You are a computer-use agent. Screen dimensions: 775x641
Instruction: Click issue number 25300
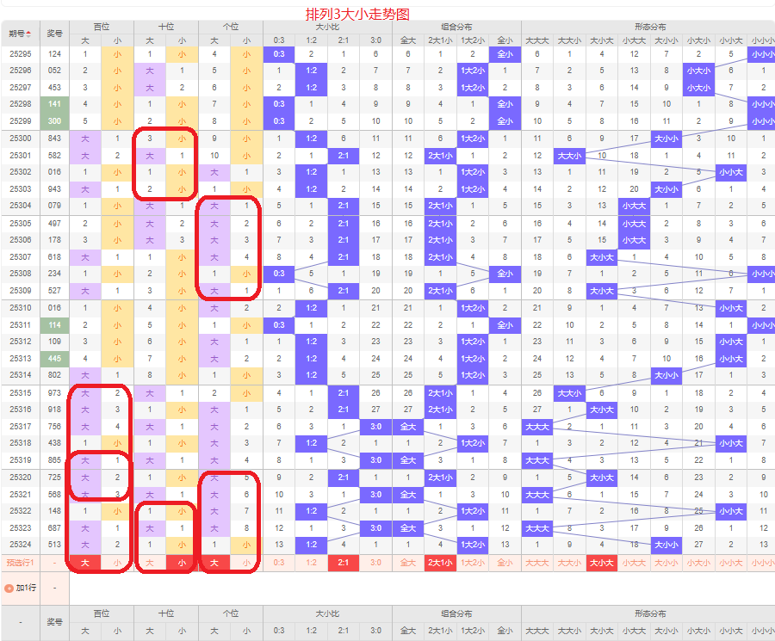click(x=21, y=139)
